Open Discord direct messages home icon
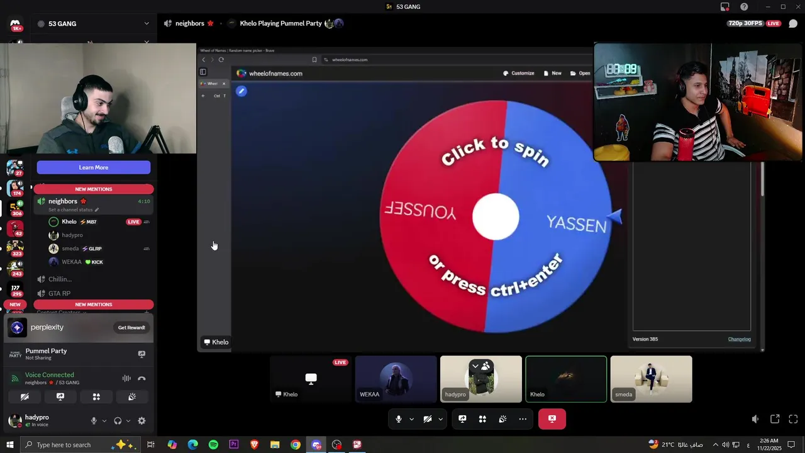The image size is (805, 453). tap(15, 25)
